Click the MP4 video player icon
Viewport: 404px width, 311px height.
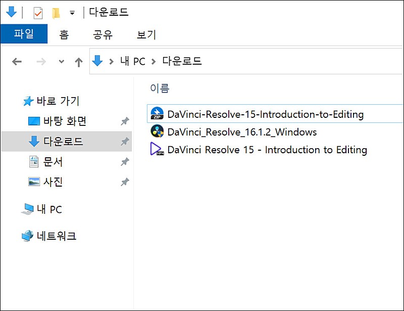157,149
